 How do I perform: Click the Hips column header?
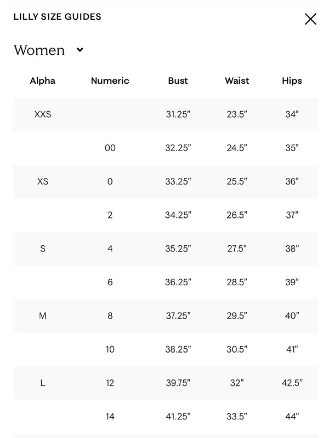(292, 80)
